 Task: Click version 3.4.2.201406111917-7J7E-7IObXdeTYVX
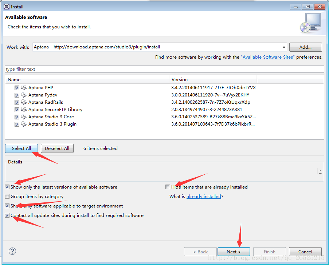click(x=214, y=88)
